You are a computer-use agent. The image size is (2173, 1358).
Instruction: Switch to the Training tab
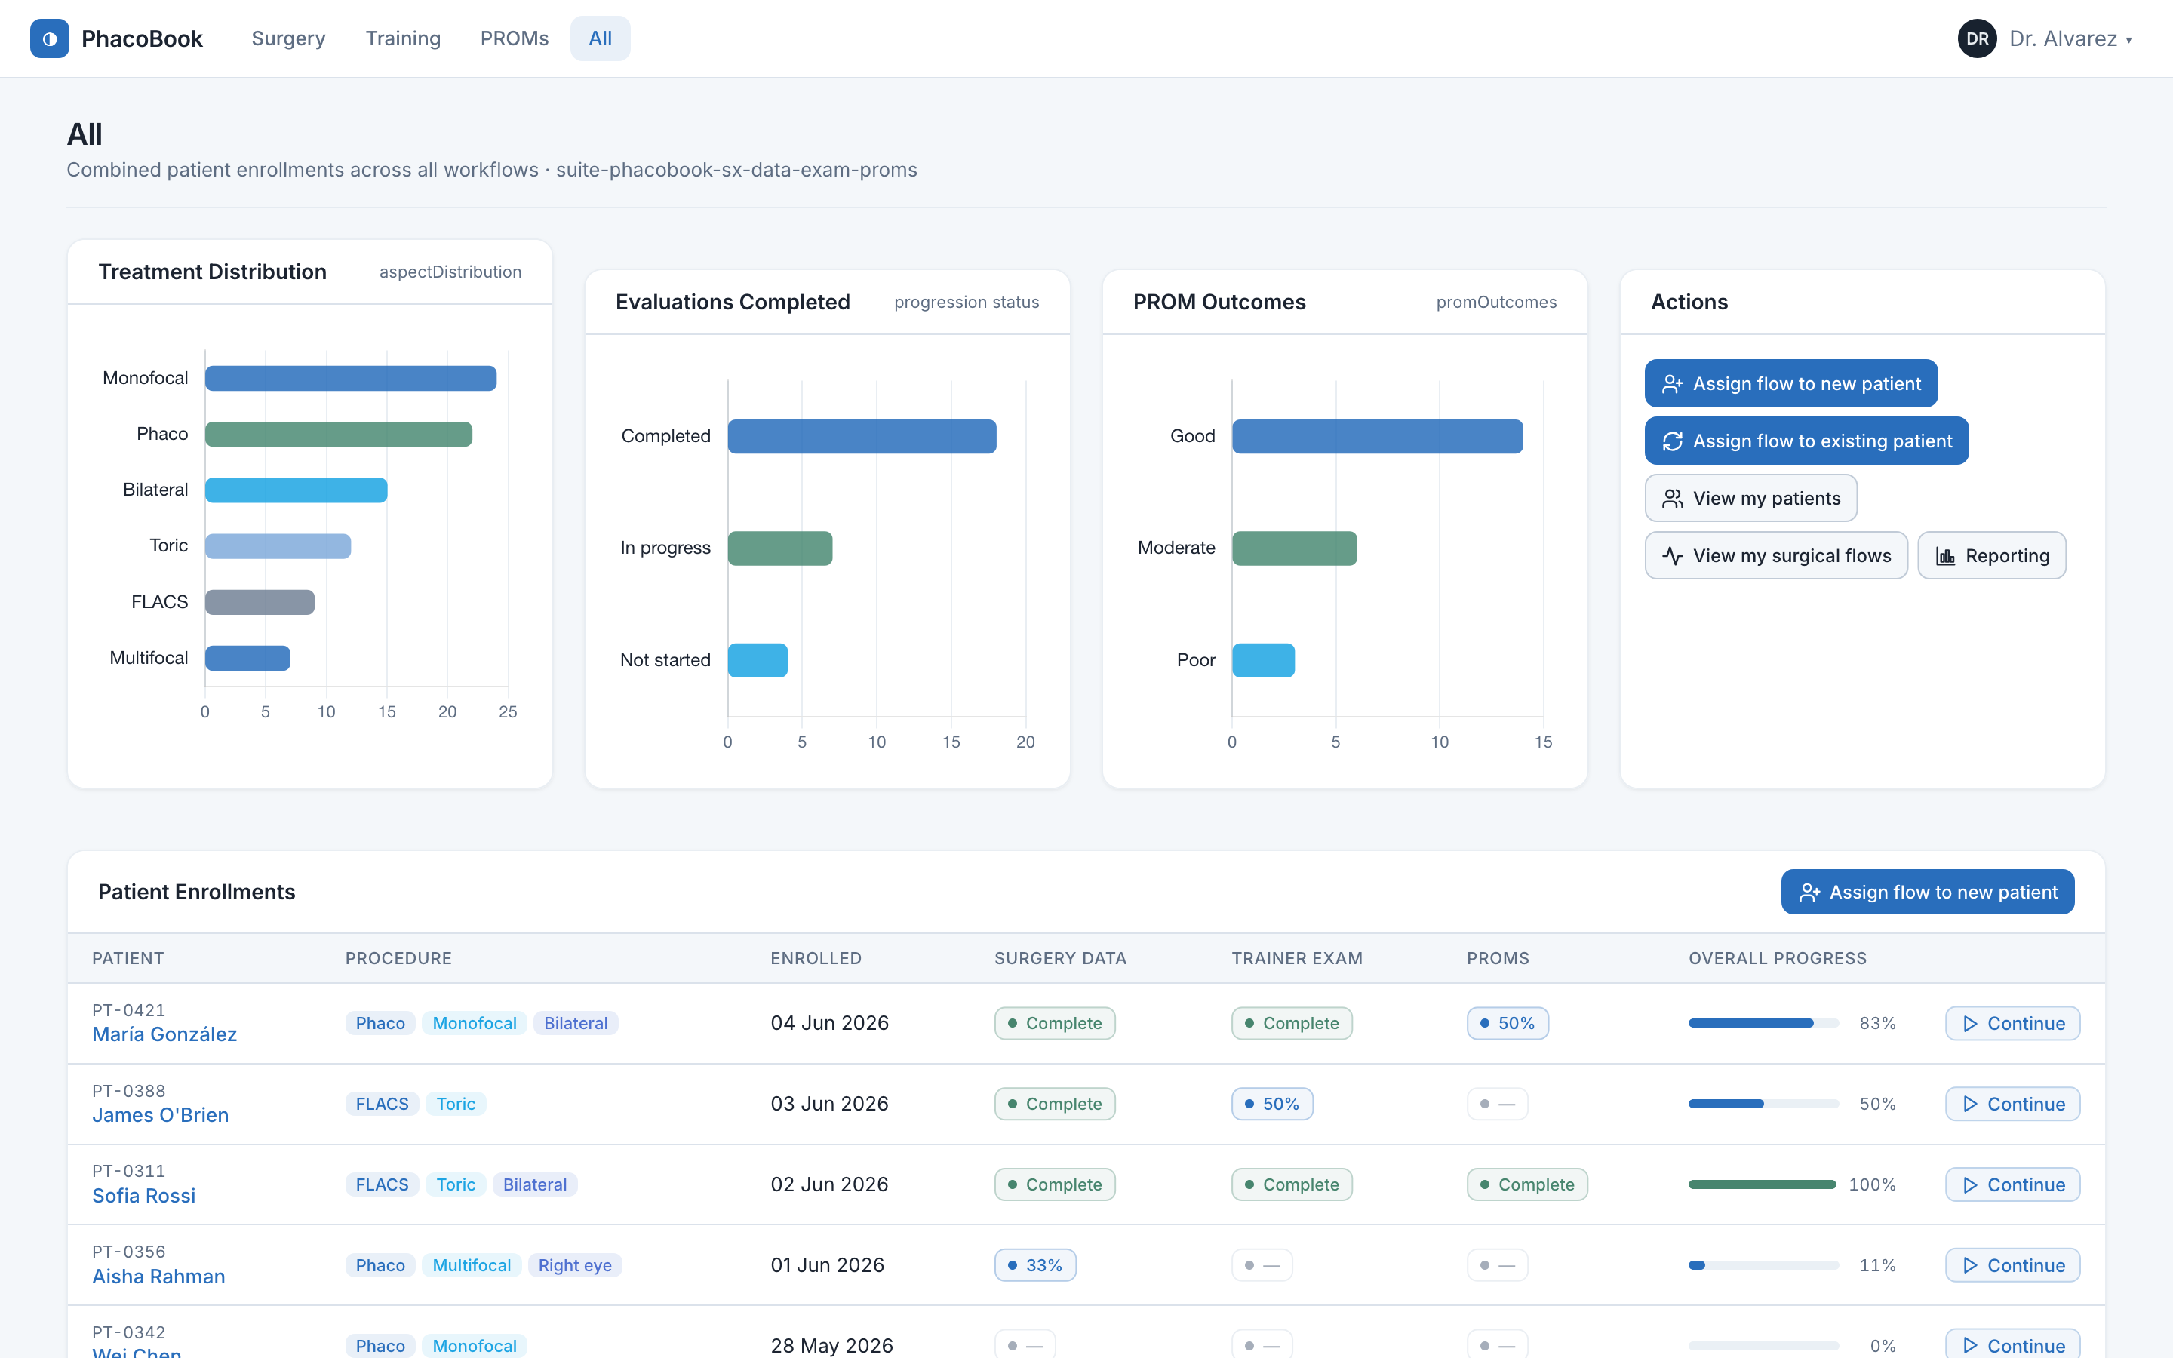(x=403, y=38)
